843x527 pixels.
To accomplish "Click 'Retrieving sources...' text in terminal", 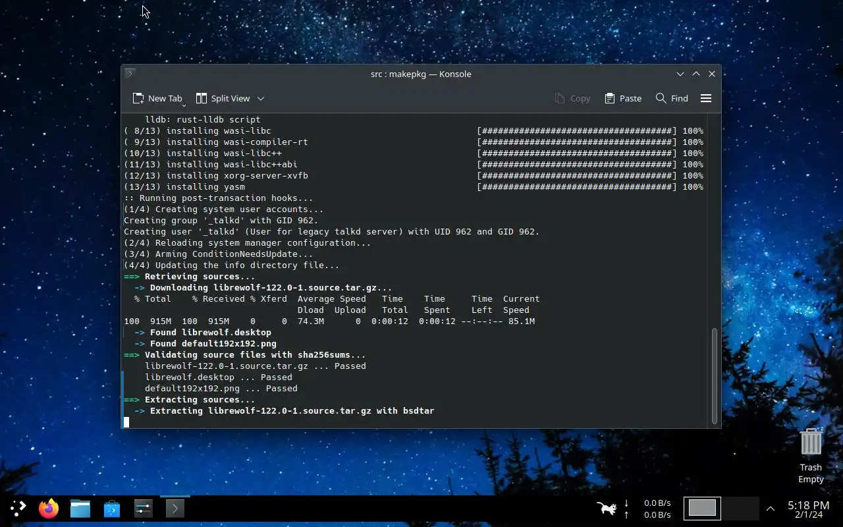I will [x=200, y=277].
